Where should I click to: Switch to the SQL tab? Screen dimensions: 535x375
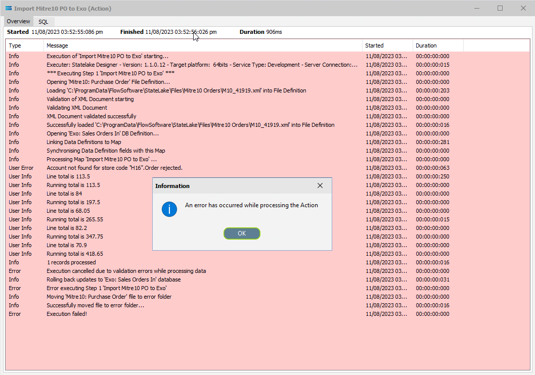[43, 21]
